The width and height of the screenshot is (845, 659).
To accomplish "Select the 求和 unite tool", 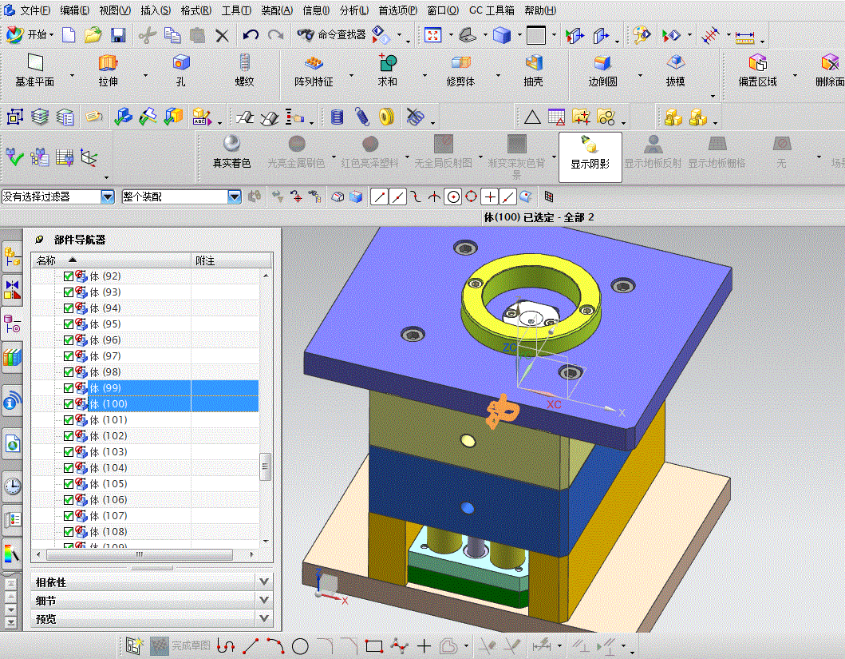I will click(x=388, y=70).
